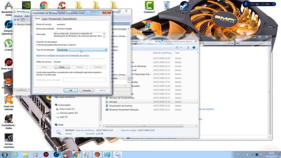
Task: Open the Dependências tab
Action: click(69, 18)
